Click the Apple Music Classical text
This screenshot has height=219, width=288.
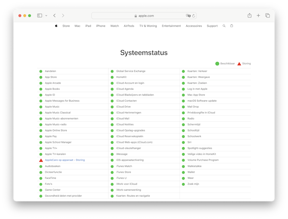coord(58,113)
